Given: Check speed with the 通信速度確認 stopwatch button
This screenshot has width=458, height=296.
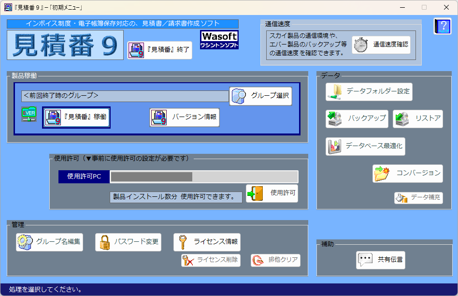Looking at the screenshot, I should point(381,45).
